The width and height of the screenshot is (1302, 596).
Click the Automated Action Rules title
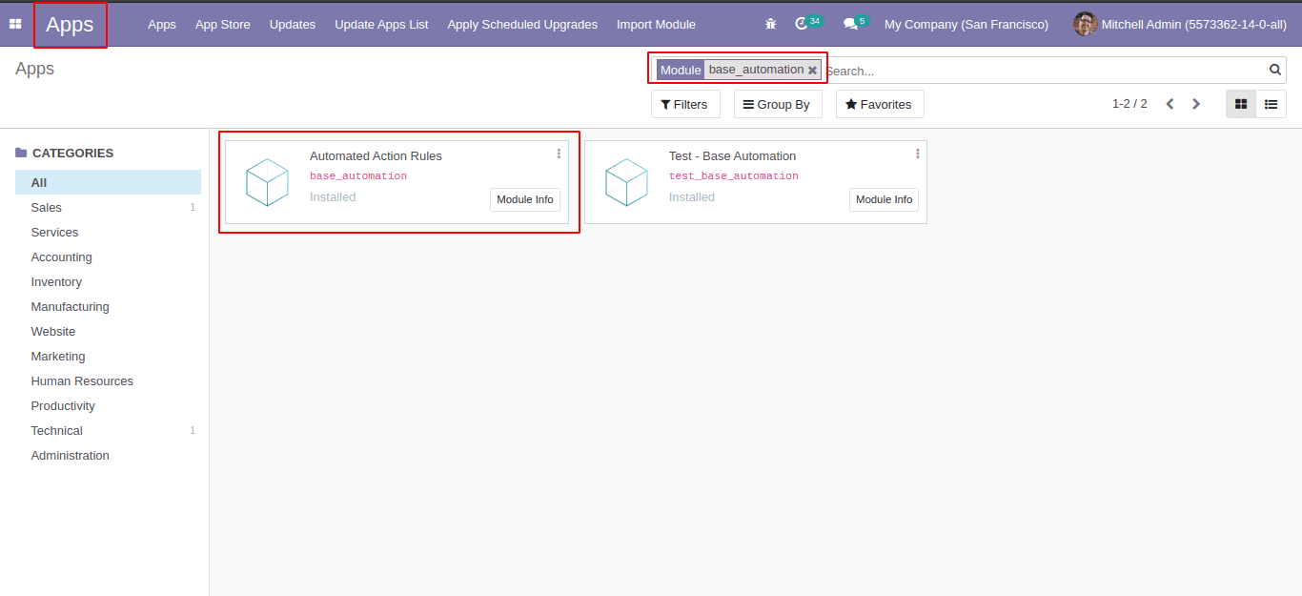(376, 155)
